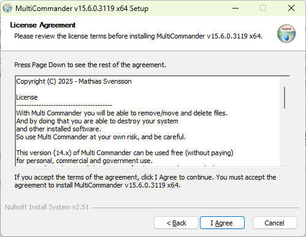Click the 'If you accept the terms' paragraph

coord(145,181)
